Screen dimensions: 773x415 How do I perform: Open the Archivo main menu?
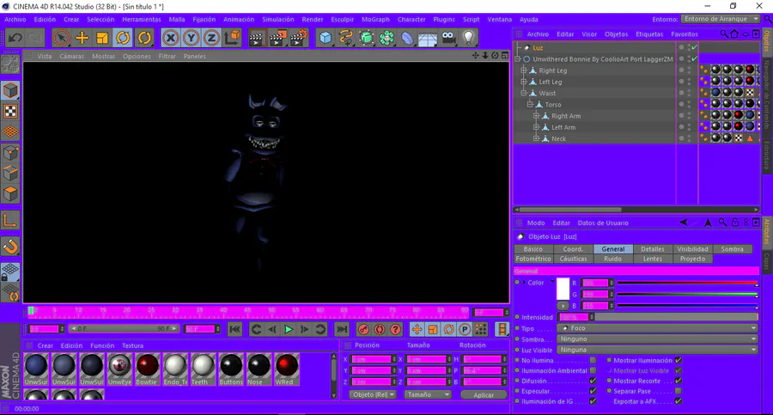15,19
